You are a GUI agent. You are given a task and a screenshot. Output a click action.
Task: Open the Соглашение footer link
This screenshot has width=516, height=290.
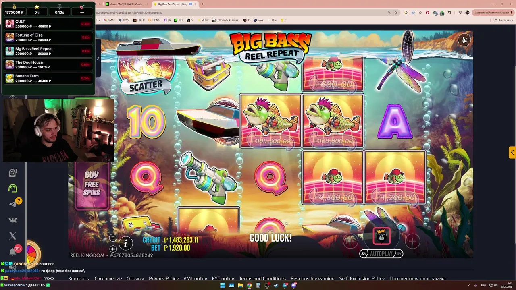pos(108,278)
